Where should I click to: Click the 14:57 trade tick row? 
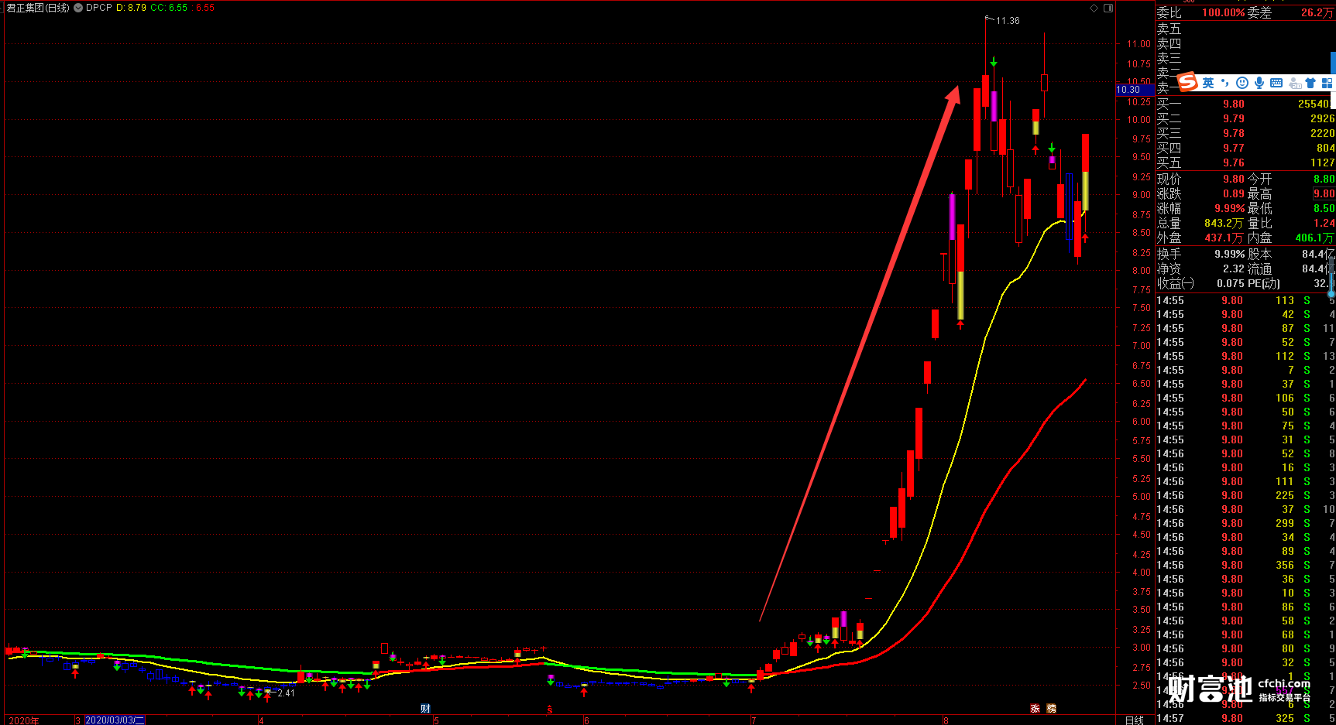click(x=1245, y=719)
